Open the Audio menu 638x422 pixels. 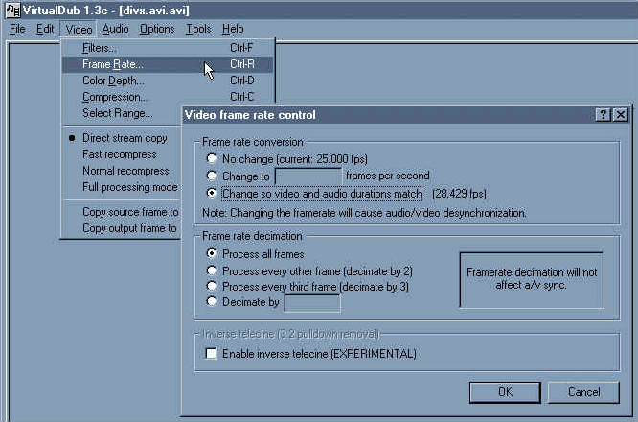coord(115,30)
